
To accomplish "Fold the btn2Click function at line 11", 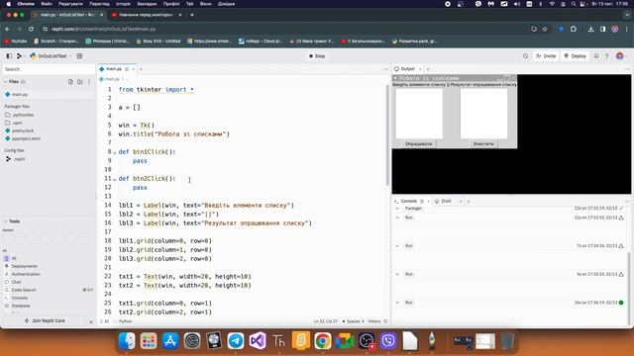I will pyautogui.click(x=115, y=179).
